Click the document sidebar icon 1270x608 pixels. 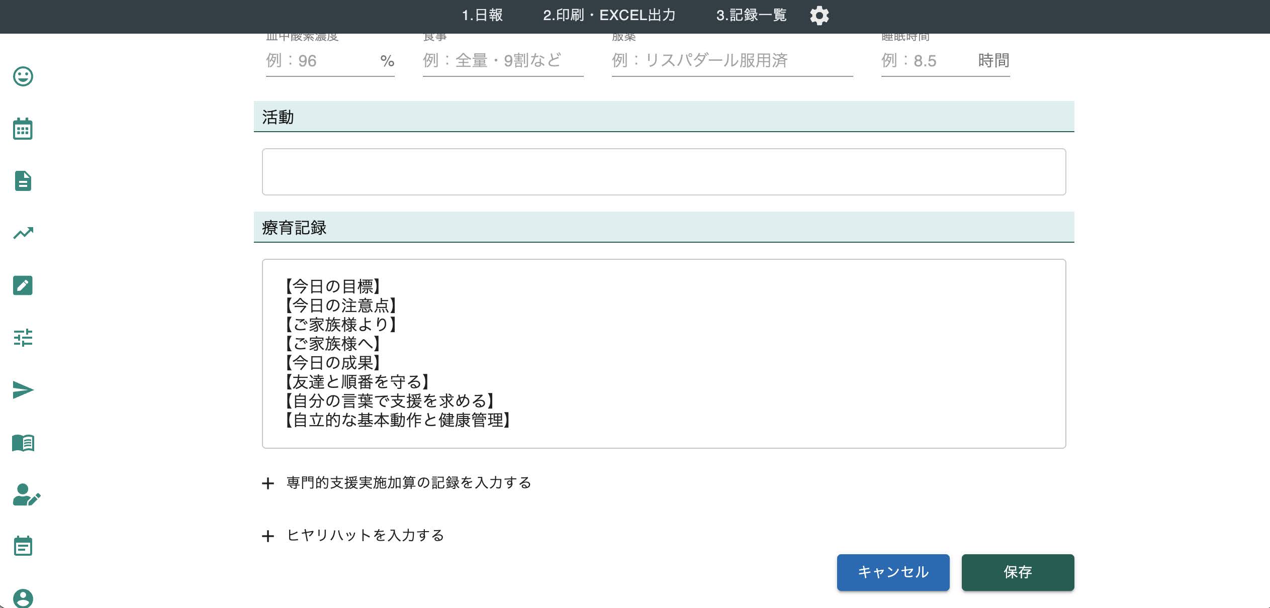[23, 181]
